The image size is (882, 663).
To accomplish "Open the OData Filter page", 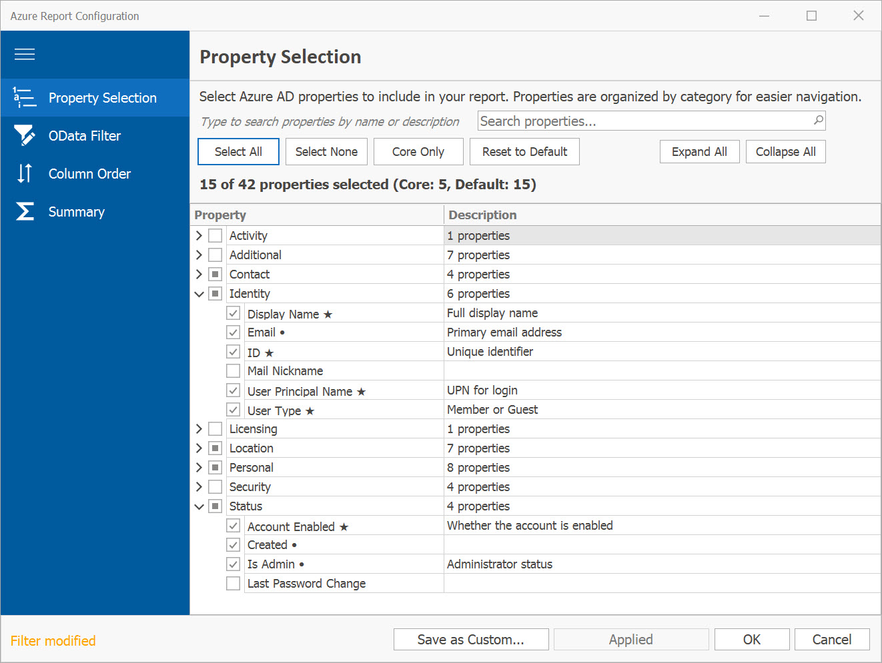I will pos(85,136).
